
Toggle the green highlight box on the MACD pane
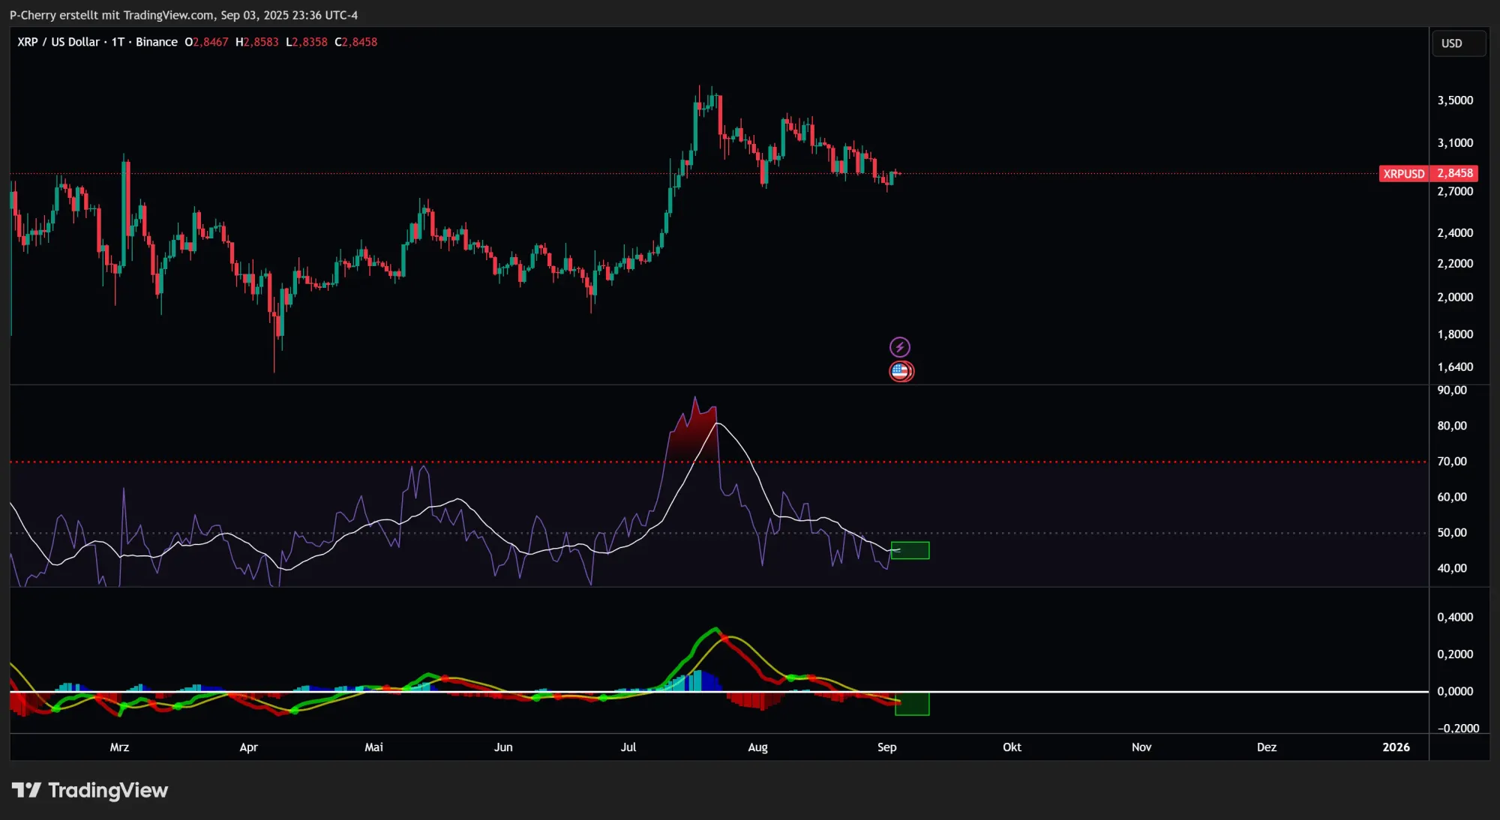pos(912,703)
